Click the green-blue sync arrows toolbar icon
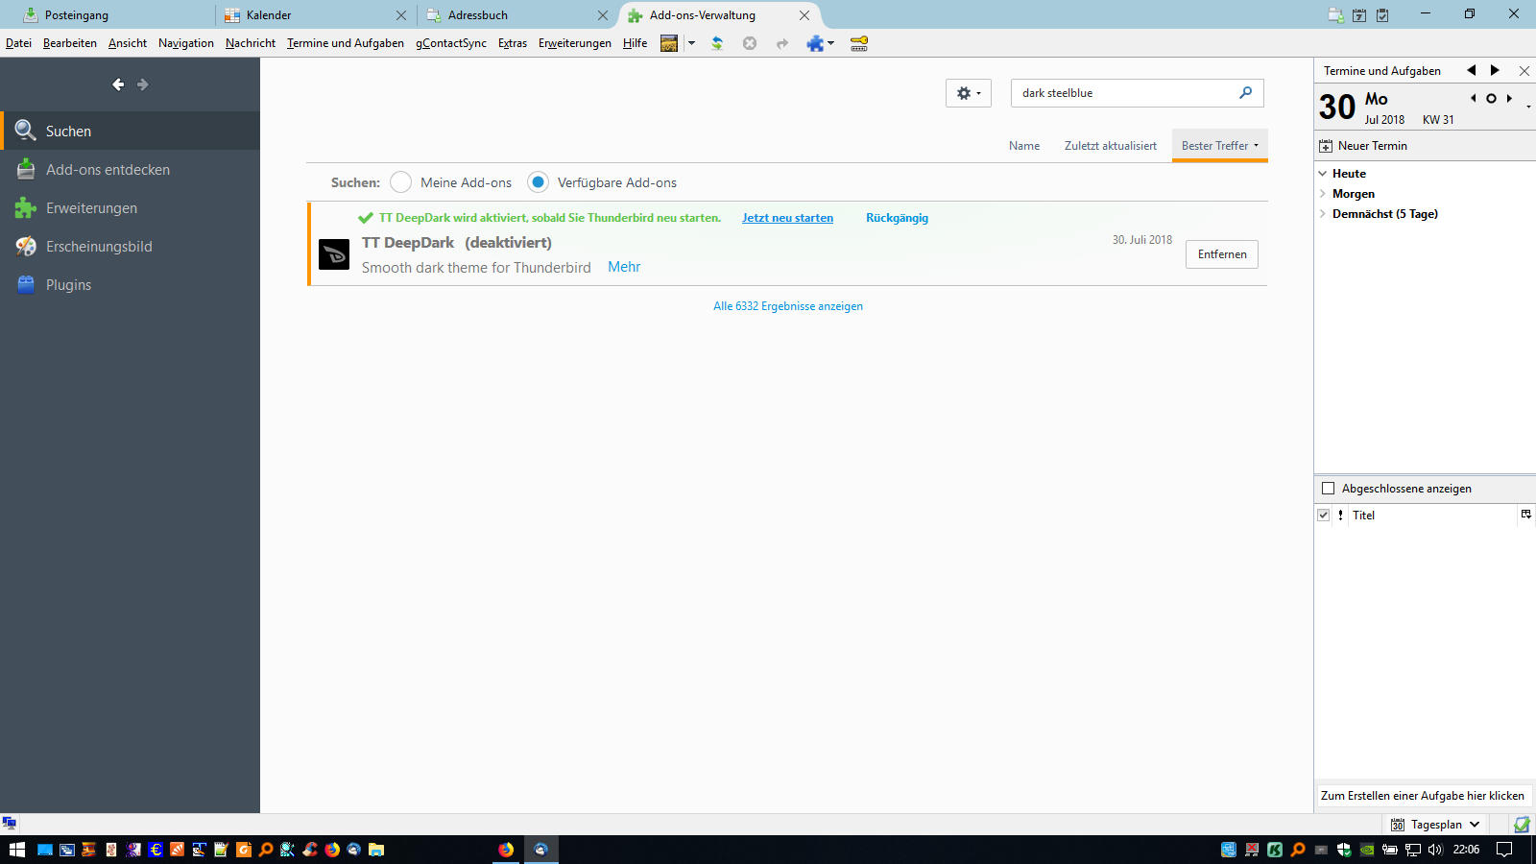This screenshot has height=864, width=1536. (x=716, y=43)
